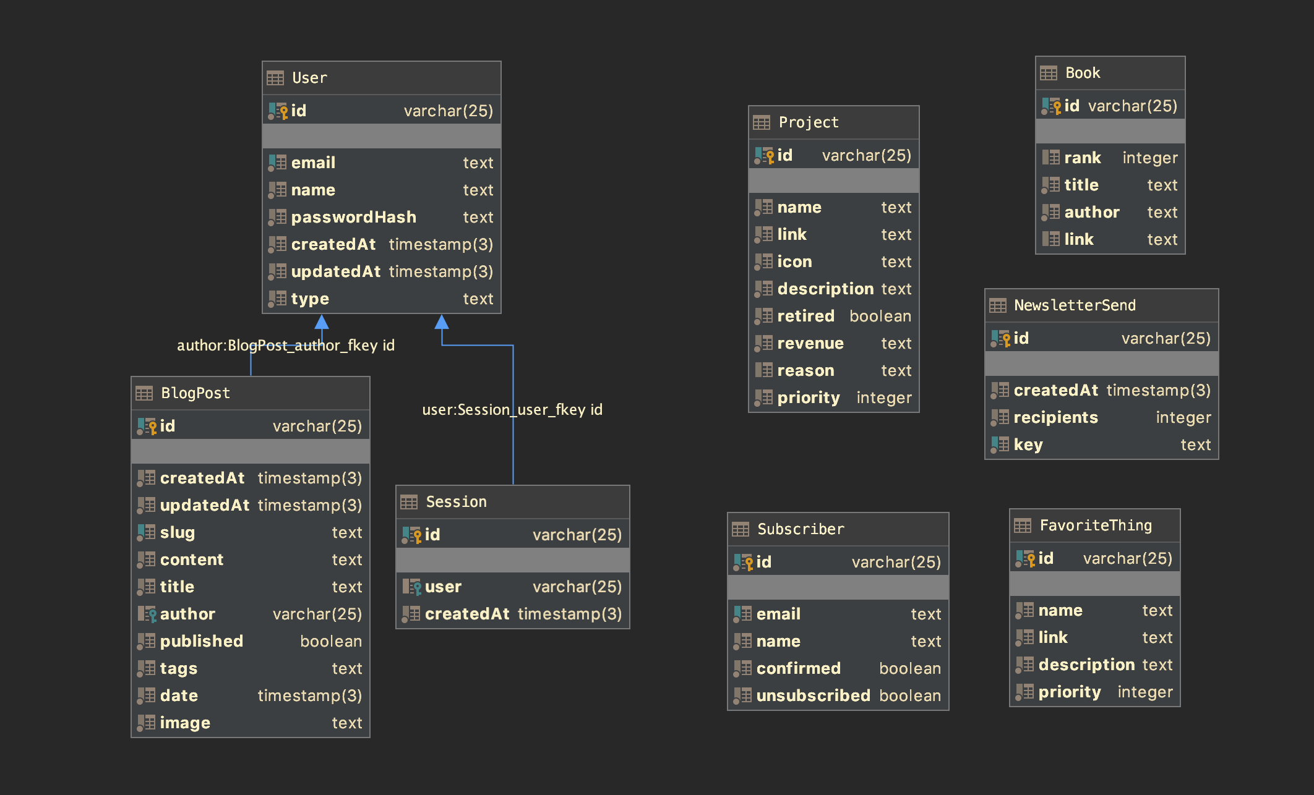Click the FavoriteThing table header icon
This screenshot has width=1314, height=795.
point(1023,525)
